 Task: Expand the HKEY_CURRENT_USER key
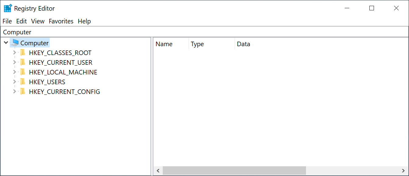coord(14,62)
